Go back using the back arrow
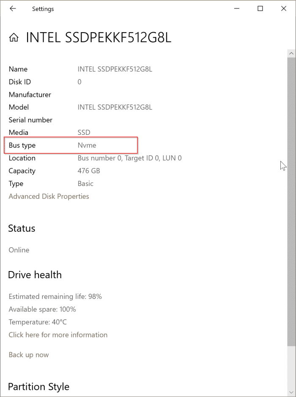The image size is (296, 397). pos(13,8)
